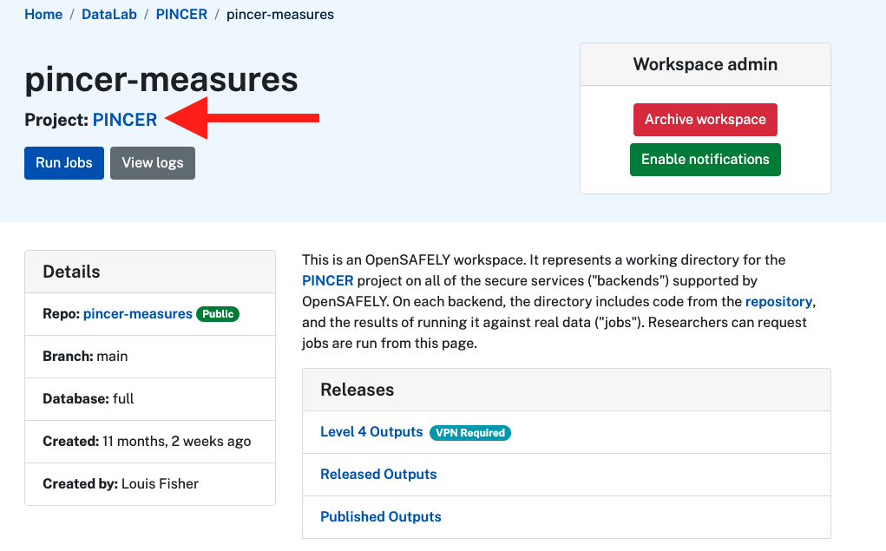
Task: Click the pincer-measures breadcrumb entry
Action: 279,14
